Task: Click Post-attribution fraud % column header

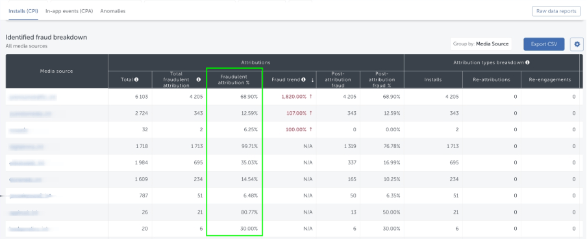Action: (x=382, y=79)
